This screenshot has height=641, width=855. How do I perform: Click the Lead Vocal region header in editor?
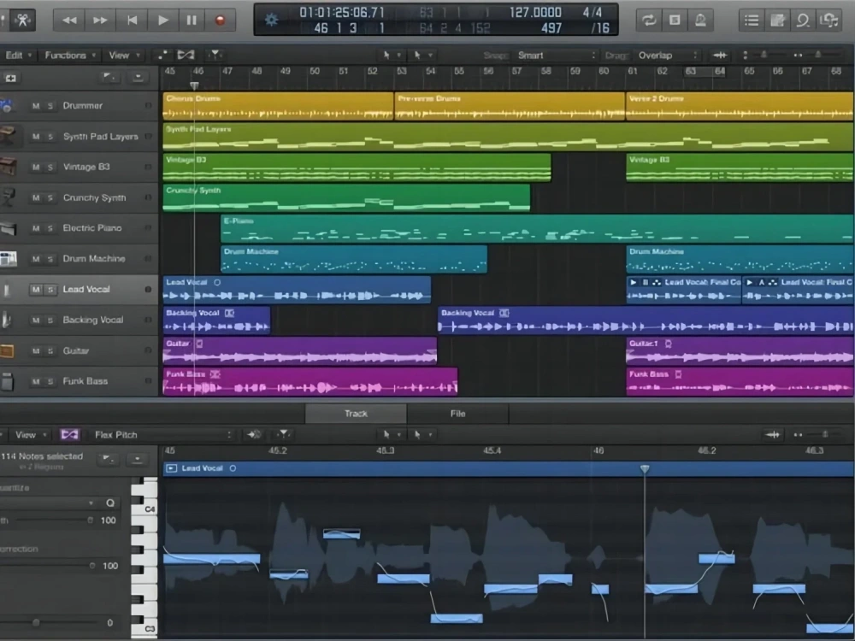(508, 468)
